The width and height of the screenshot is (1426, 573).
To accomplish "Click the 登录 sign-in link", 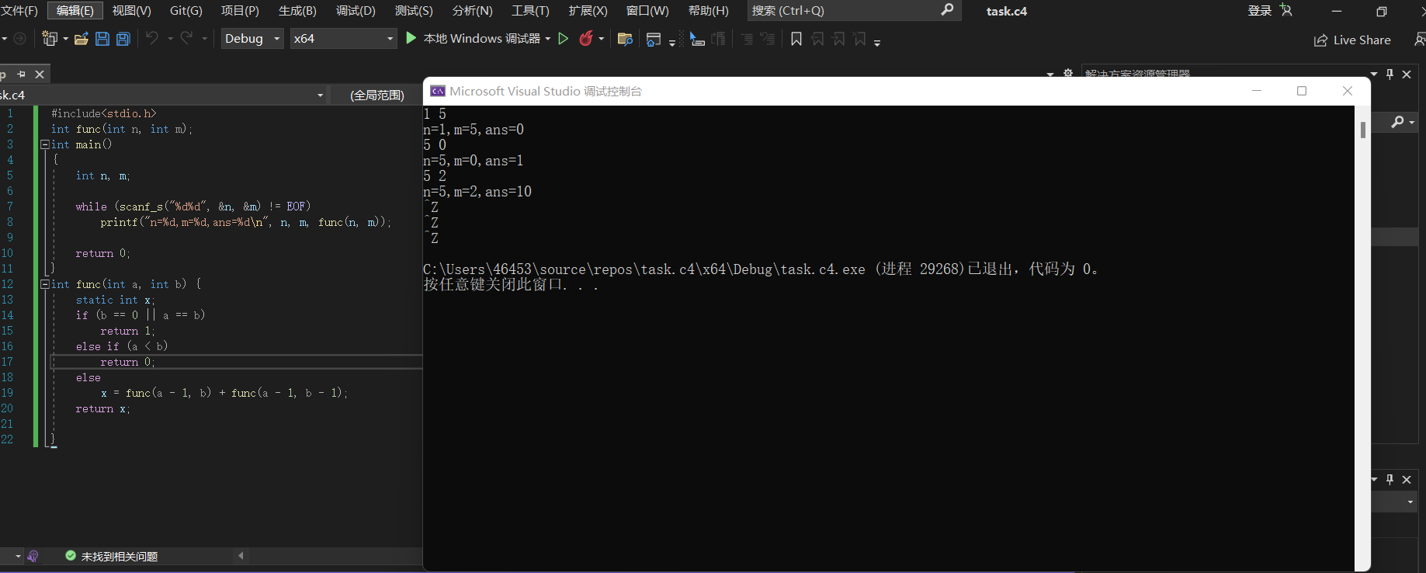I will (x=1259, y=10).
